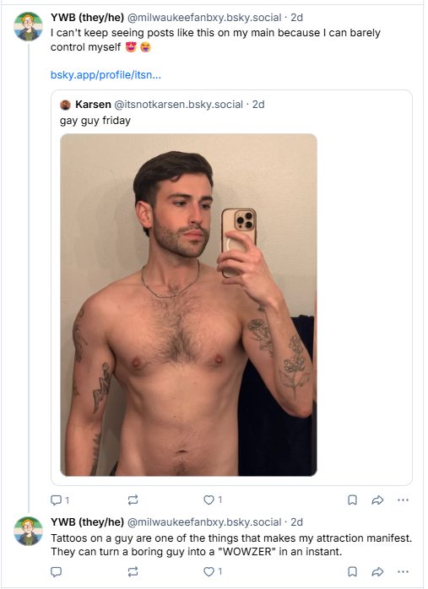Open more options on the tattoos post
428x589 pixels.
pos(403,572)
